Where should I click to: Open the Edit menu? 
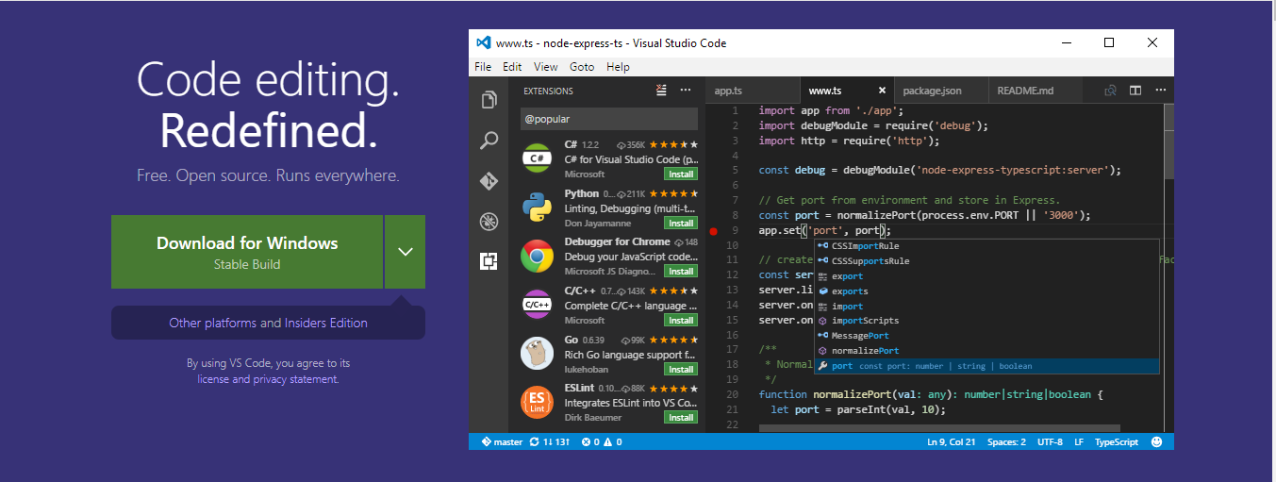coord(512,67)
